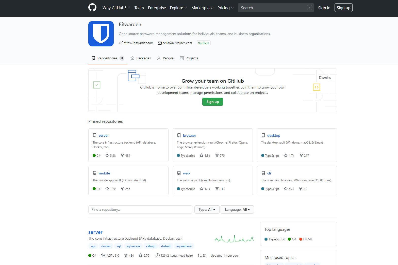
Task: Expand the Explore dropdown menu
Action: 178,8
